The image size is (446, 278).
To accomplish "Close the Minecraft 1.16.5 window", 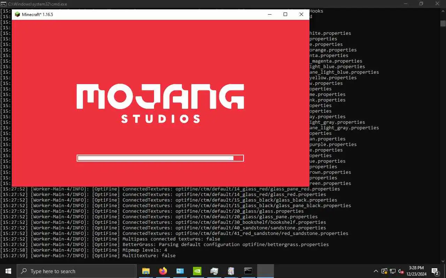I will tap(301, 14).
